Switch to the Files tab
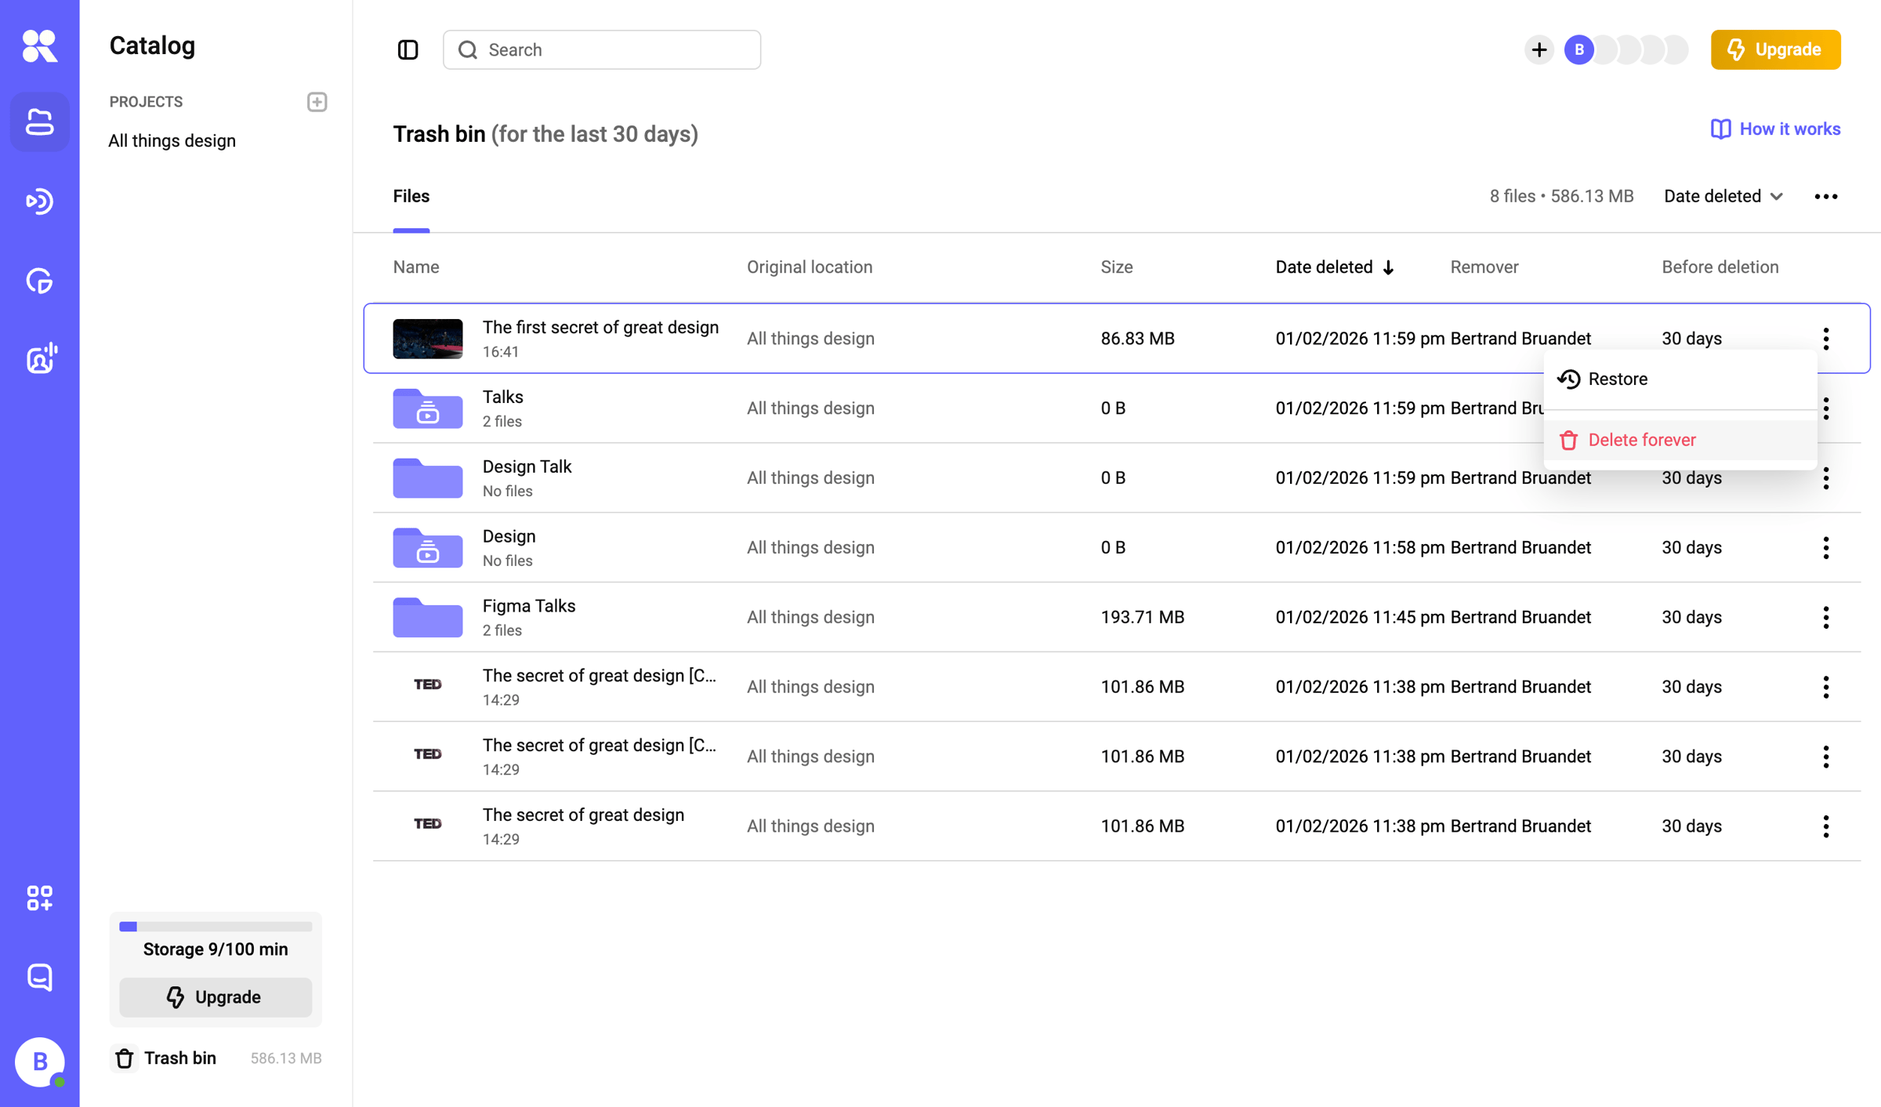Screen dimensions: 1881x1107 coord(411,197)
